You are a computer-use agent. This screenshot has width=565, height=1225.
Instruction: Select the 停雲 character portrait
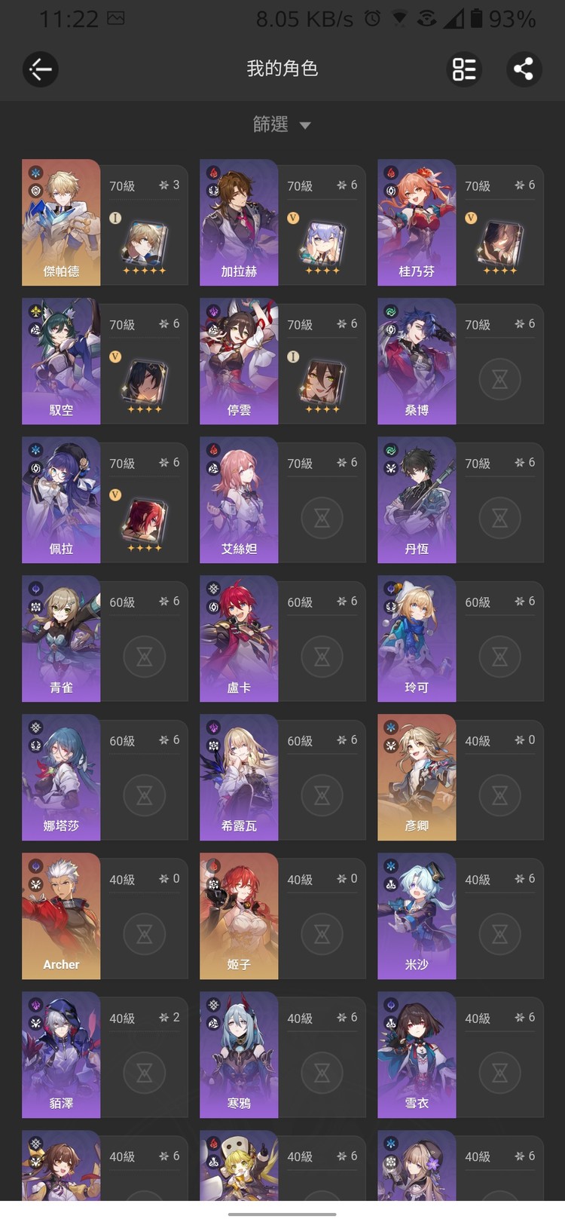(239, 361)
